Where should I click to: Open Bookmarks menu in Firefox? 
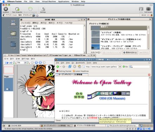click(x=80, y=63)
